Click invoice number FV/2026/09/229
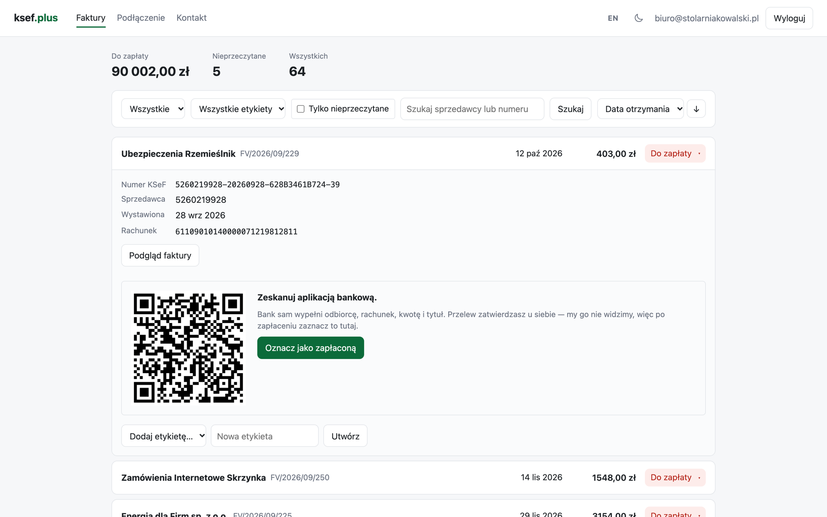The height and width of the screenshot is (517, 827). click(x=270, y=153)
